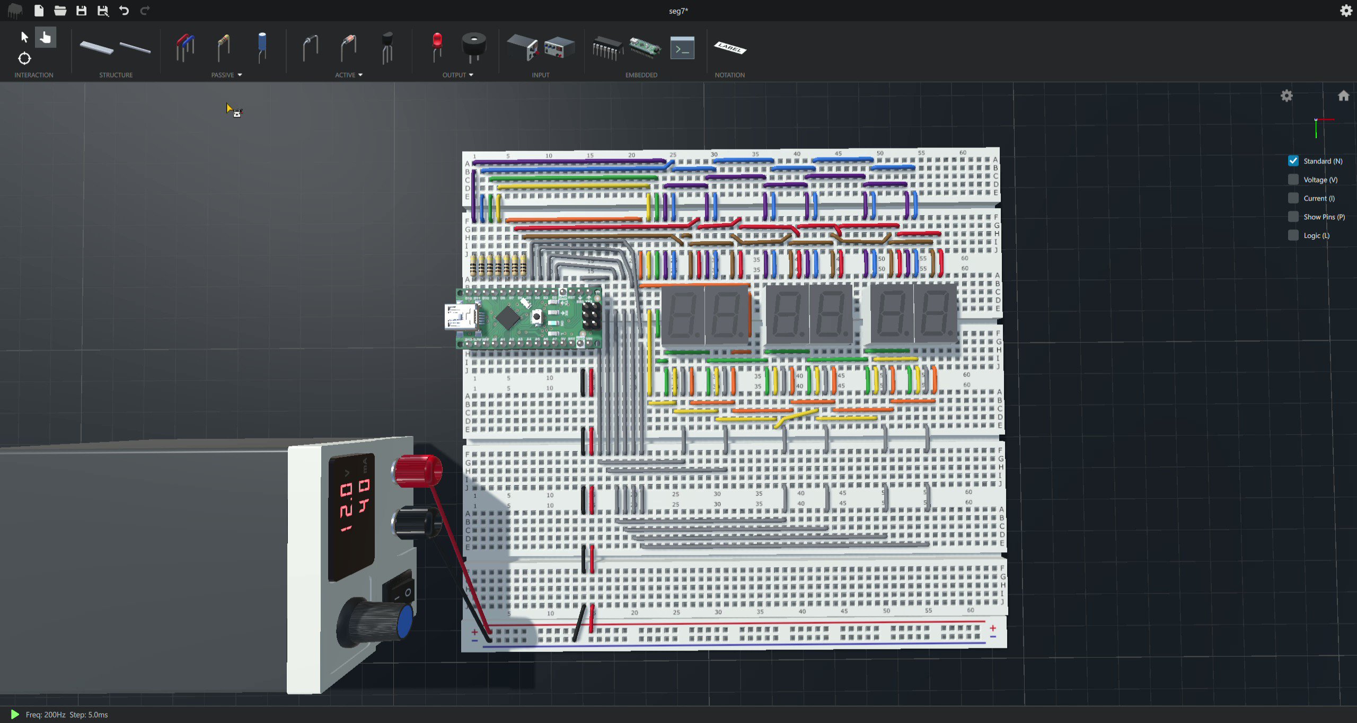Redo the undone action
The image size is (1357, 723).
point(145,11)
